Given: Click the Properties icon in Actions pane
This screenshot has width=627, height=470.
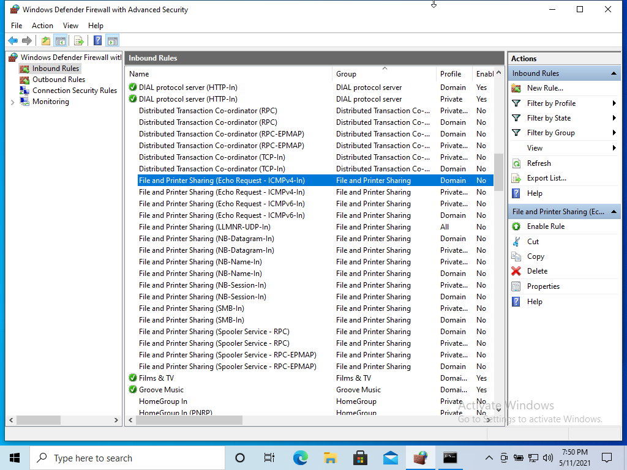Looking at the screenshot, I should (516, 286).
